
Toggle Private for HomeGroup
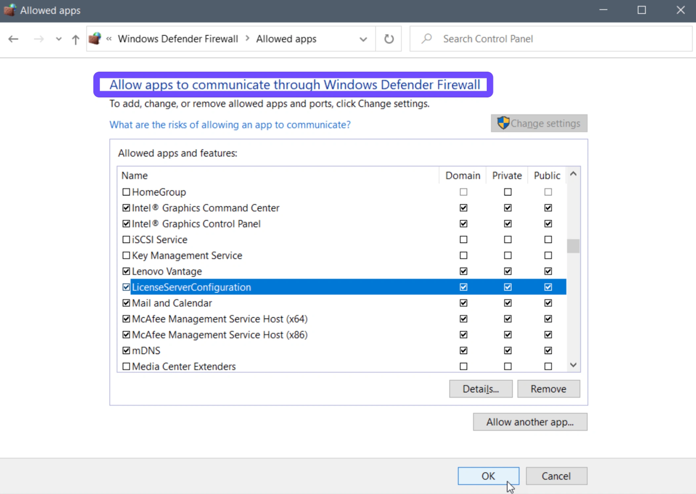click(x=508, y=192)
